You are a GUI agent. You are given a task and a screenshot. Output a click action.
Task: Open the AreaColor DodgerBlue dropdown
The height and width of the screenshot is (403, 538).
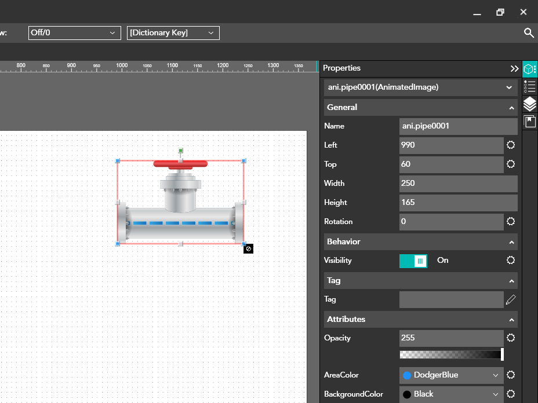pos(451,375)
